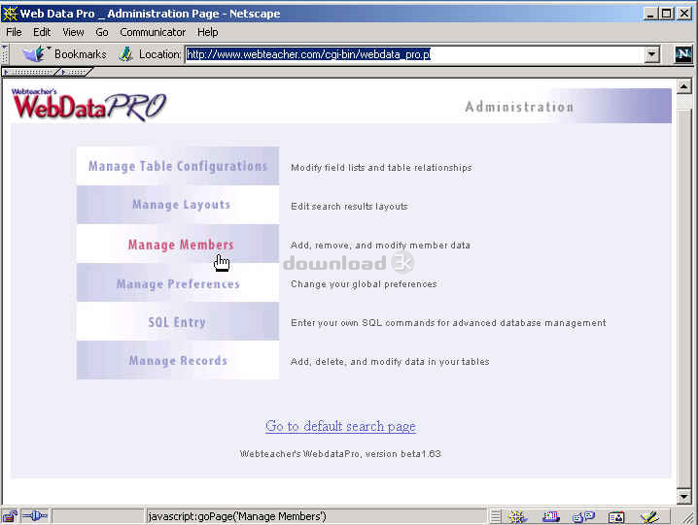Click the Manage Table Configurations button
Viewport: 698px width, 525px height.
pyautogui.click(x=178, y=166)
